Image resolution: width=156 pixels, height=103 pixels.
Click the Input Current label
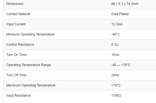tap(16, 24)
